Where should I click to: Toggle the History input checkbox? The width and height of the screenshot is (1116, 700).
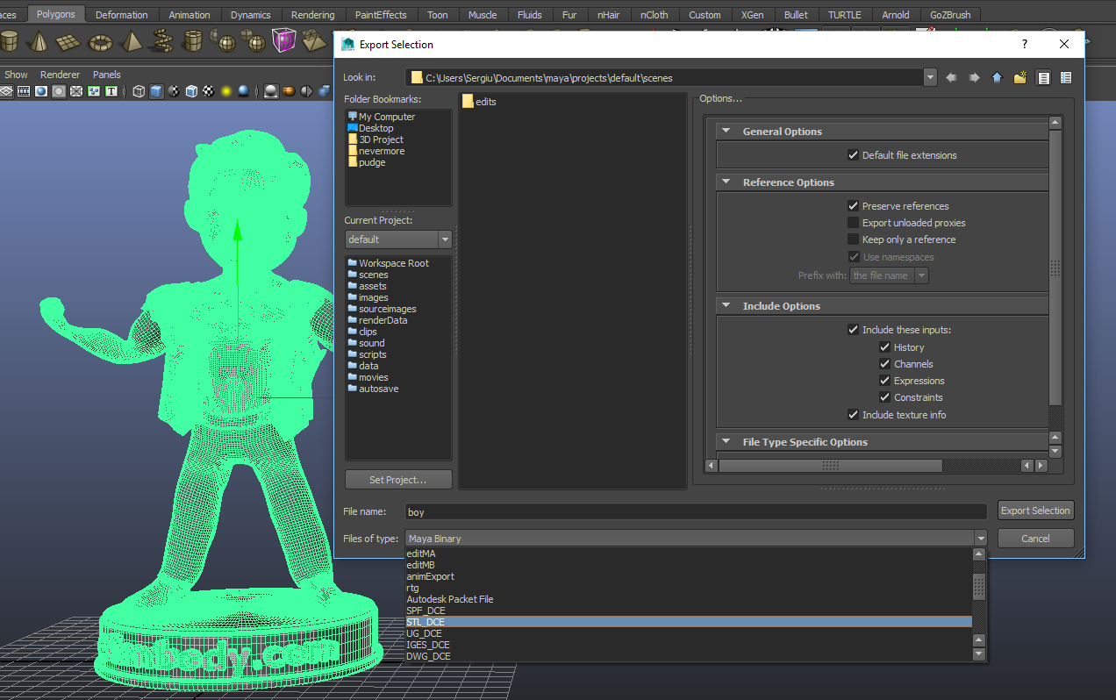[x=884, y=347]
